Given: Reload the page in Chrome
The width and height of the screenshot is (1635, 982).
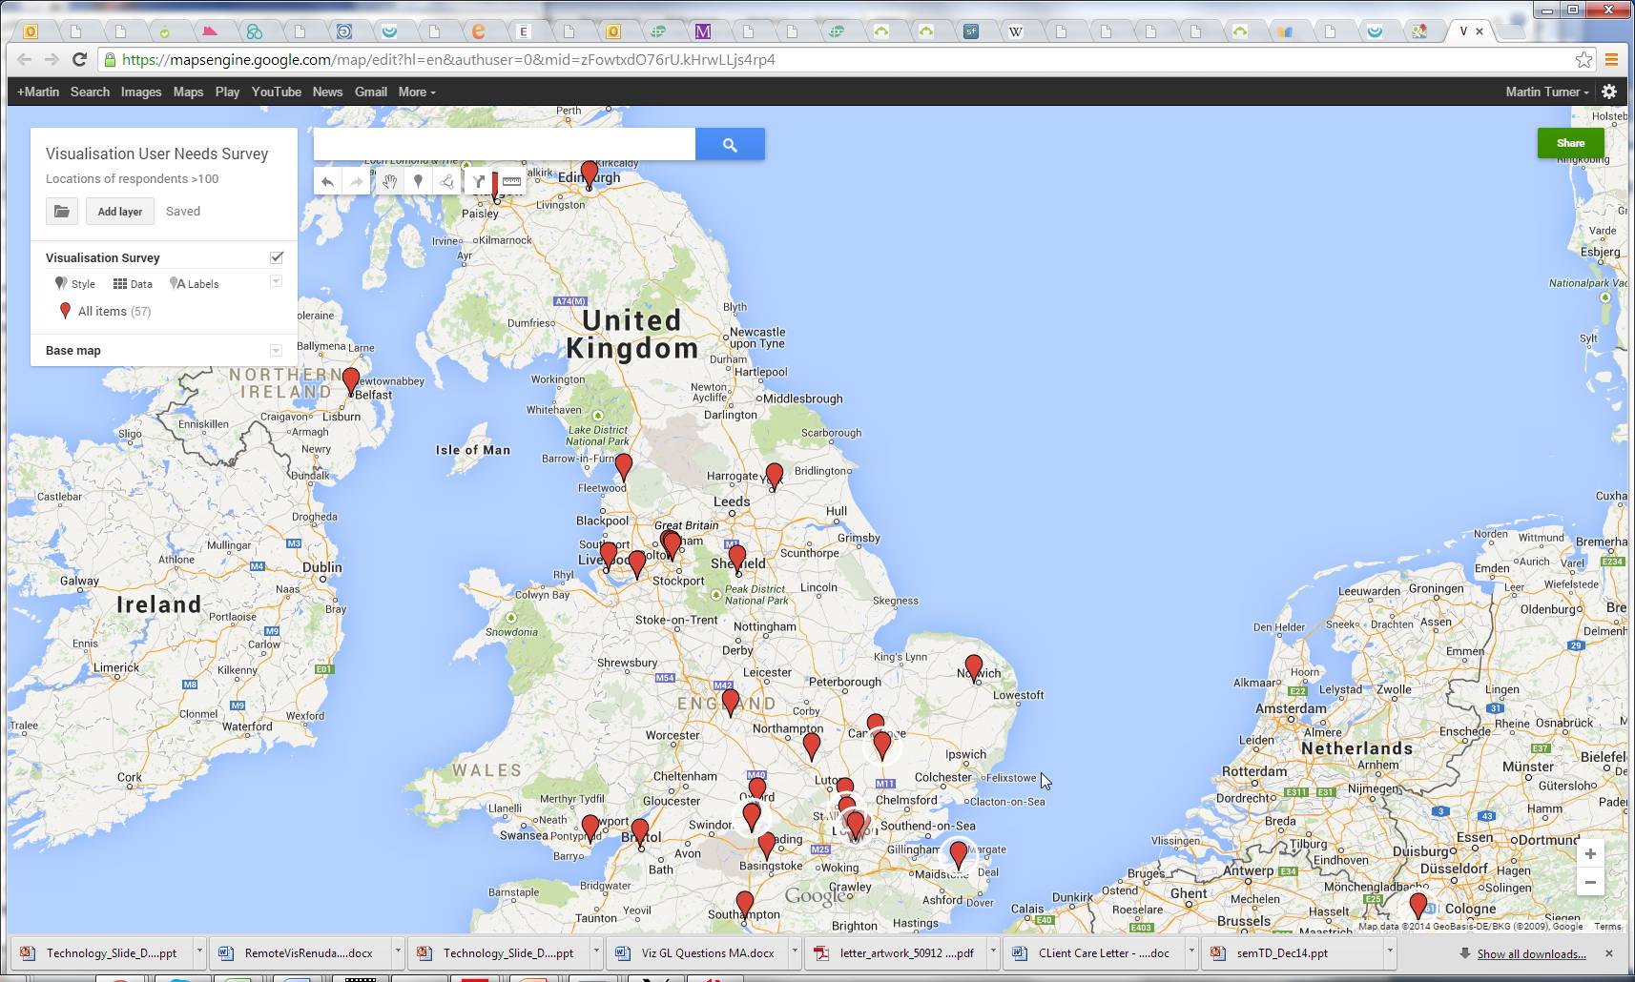Looking at the screenshot, I should (80, 59).
